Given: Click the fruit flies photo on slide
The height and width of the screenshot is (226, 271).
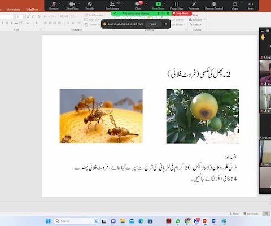Looking at the screenshot, I should 101,116.
